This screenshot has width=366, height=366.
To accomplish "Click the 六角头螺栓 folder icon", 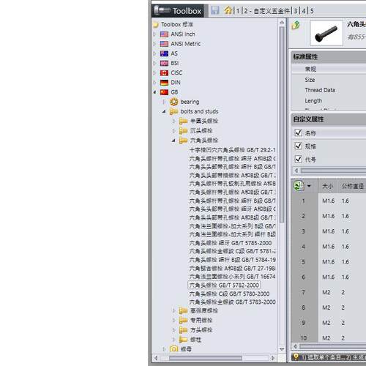I will click(x=183, y=141).
